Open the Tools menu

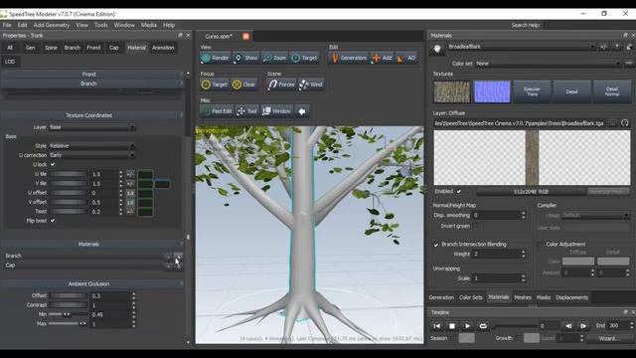coord(101,25)
